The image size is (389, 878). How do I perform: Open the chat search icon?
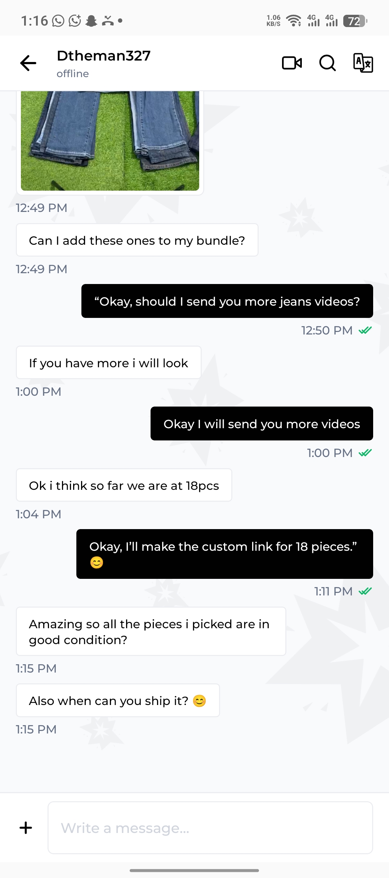[x=327, y=63]
